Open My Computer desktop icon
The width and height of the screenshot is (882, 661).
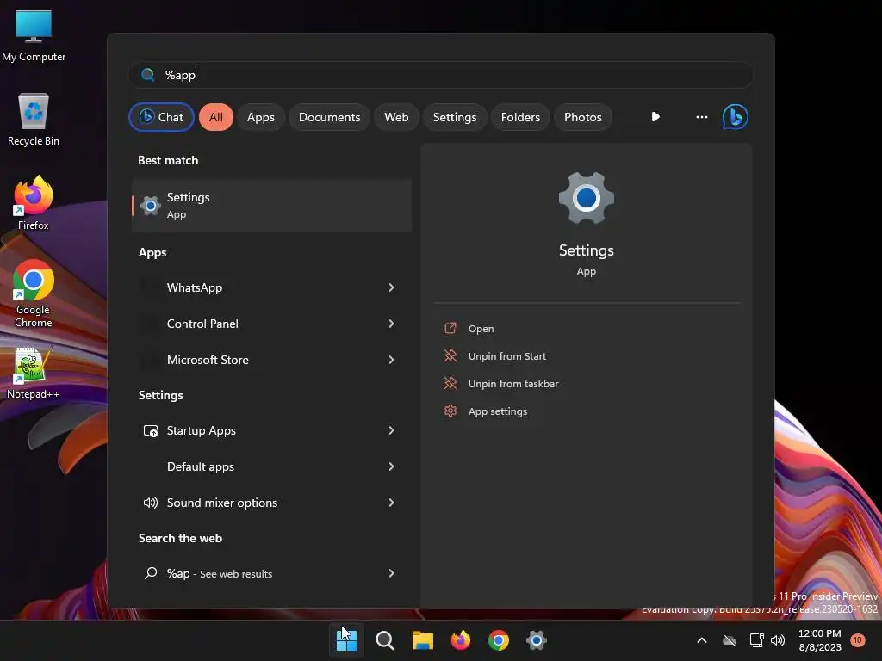tap(34, 36)
